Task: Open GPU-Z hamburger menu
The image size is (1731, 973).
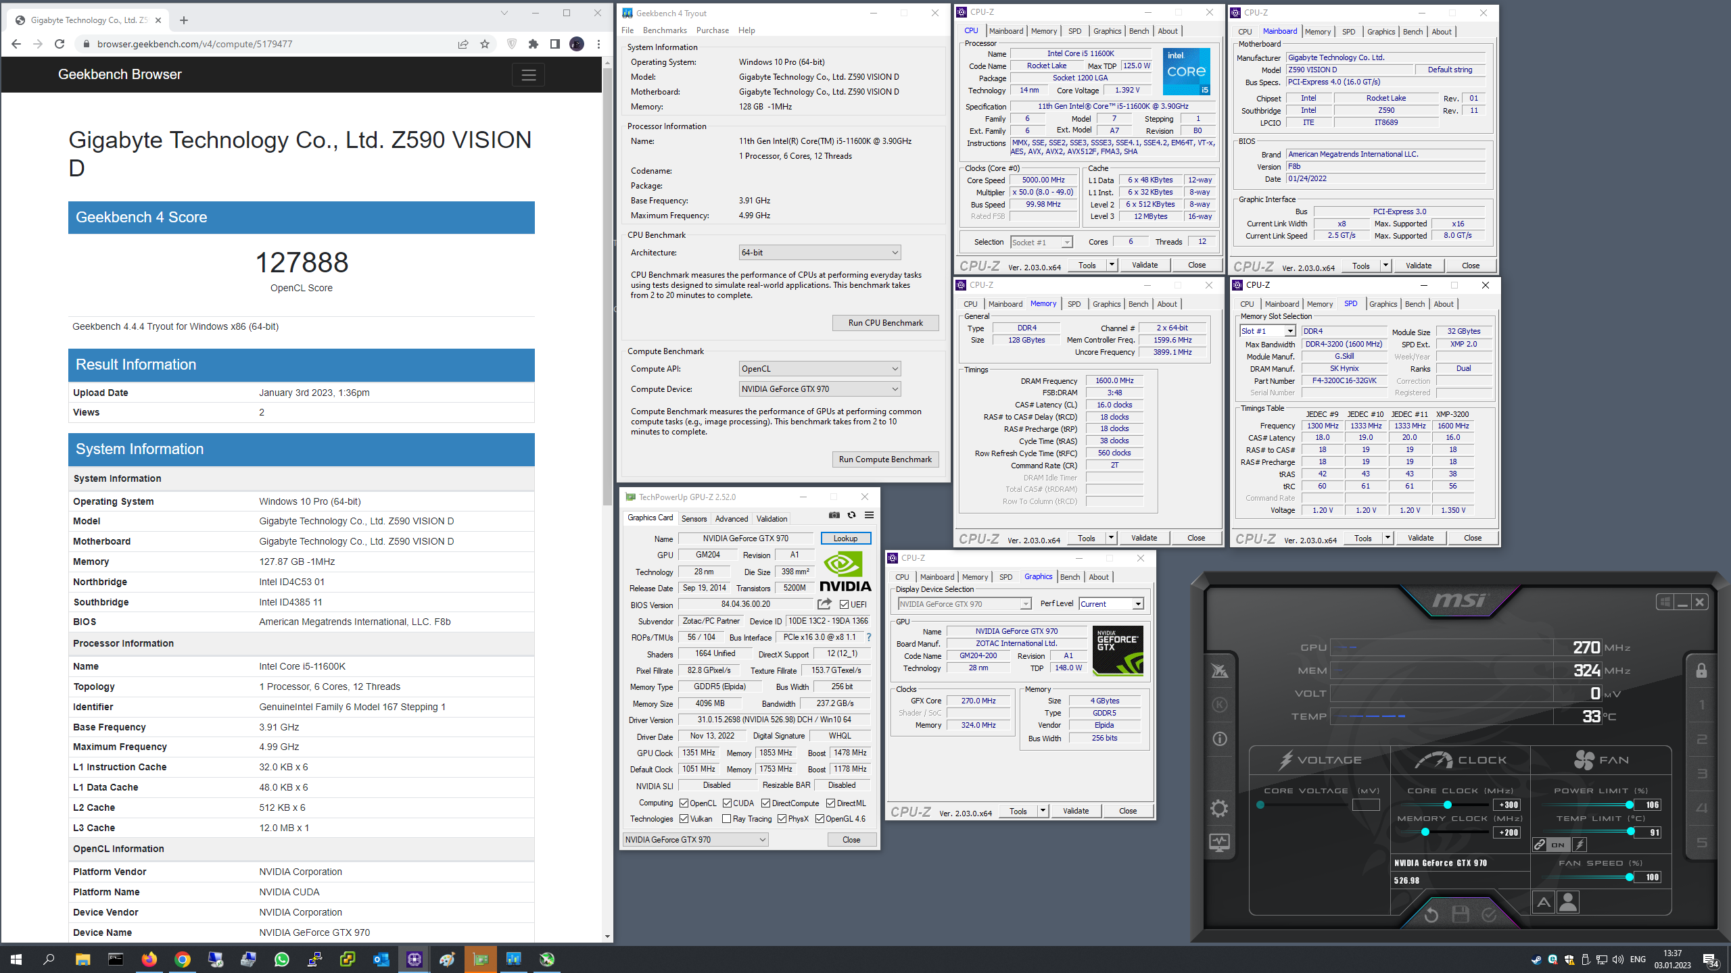Action: coord(870,515)
